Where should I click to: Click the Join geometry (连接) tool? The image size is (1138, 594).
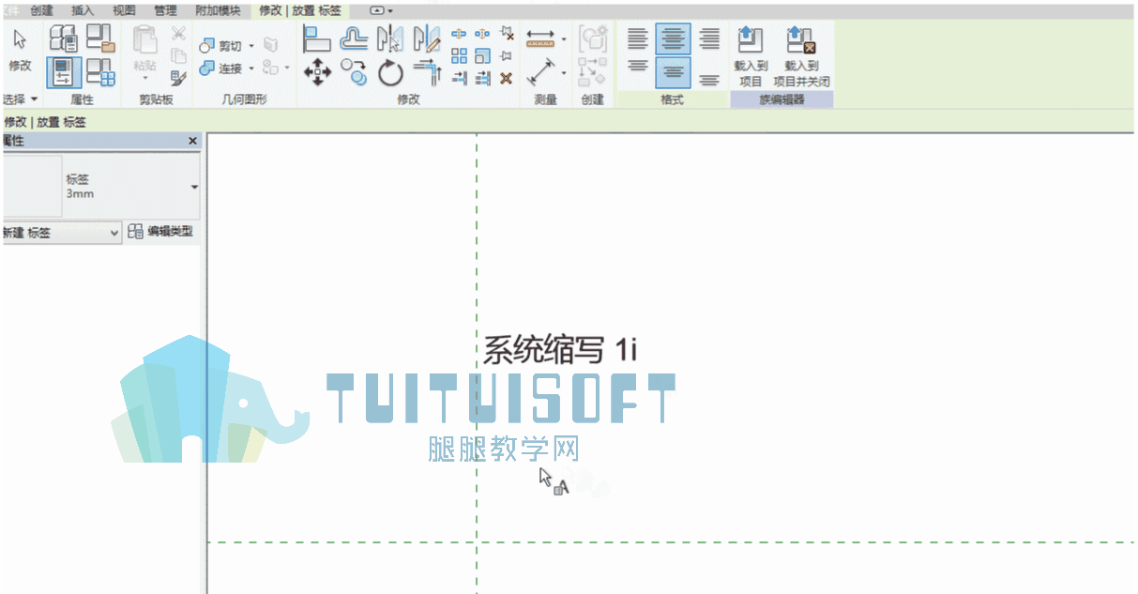click(x=220, y=69)
